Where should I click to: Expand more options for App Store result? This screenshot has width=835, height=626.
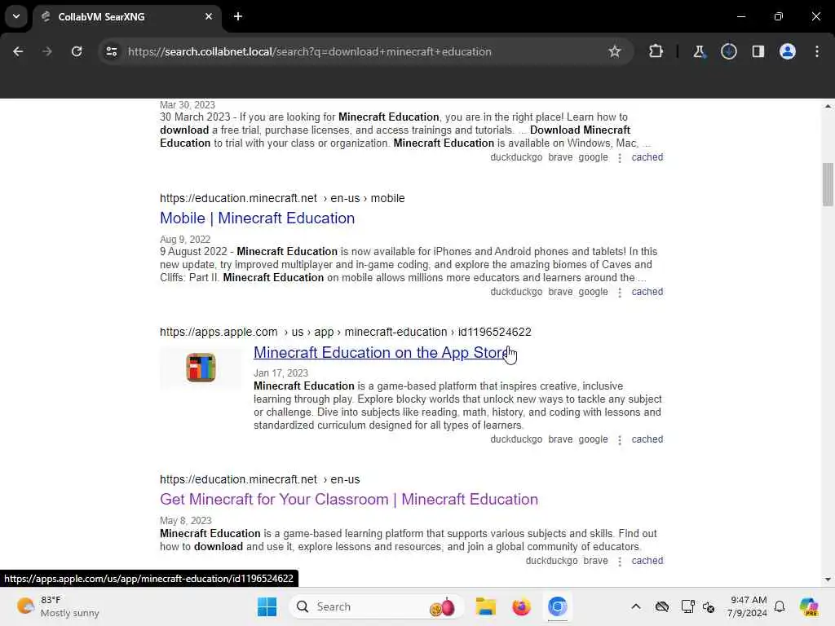[x=620, y=440]
